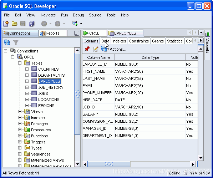Image resolution: width=213 pixels, height=178 pixels.
Task: Click the Column Name header
Action: 98,57
